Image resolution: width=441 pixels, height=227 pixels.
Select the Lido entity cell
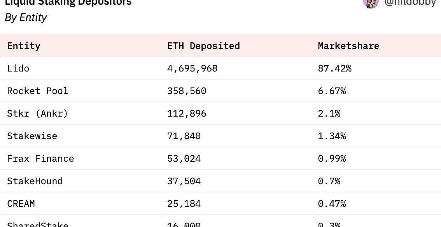point(18,68)
